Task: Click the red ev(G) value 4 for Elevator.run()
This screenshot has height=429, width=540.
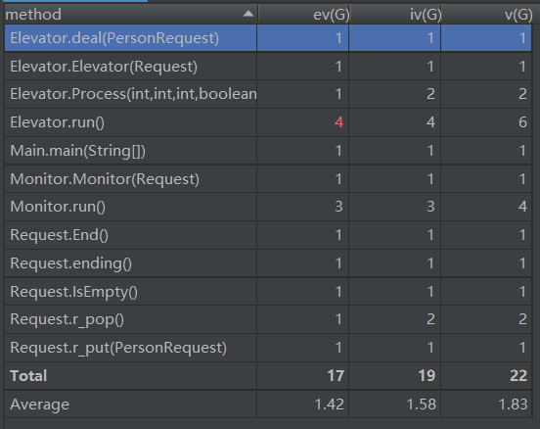Action: [338, 122]
